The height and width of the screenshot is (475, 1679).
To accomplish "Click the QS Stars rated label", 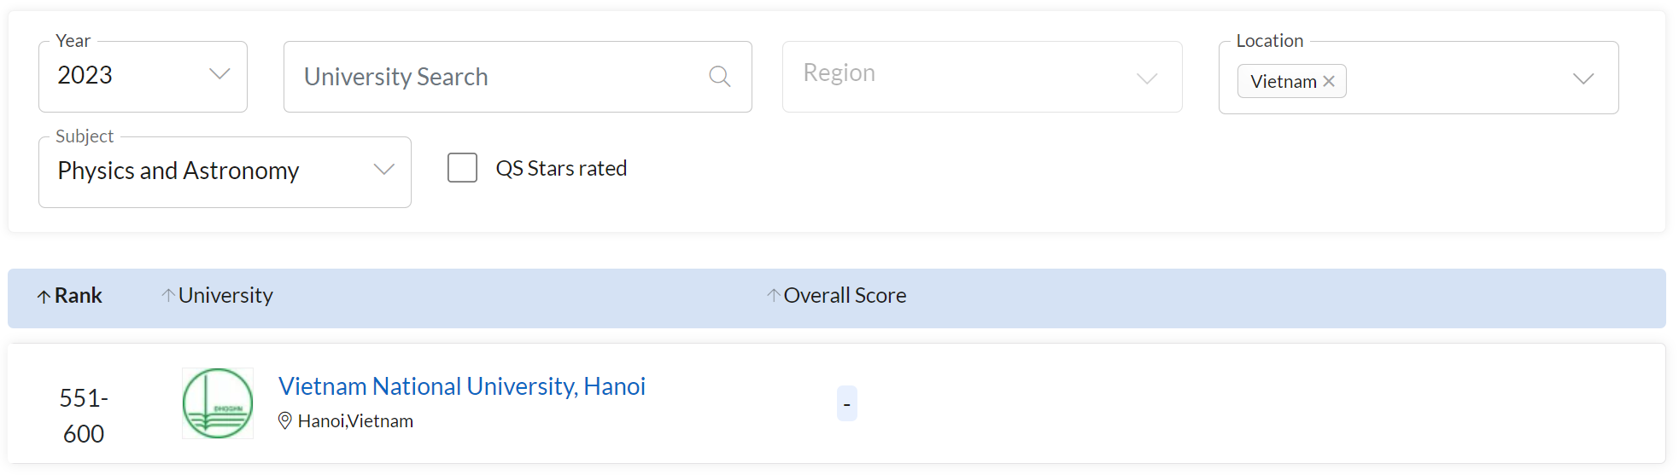I will tap(561, 169).
